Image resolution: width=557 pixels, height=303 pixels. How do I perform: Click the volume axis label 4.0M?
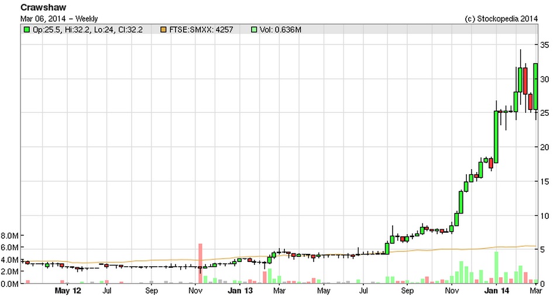point(9,260)
